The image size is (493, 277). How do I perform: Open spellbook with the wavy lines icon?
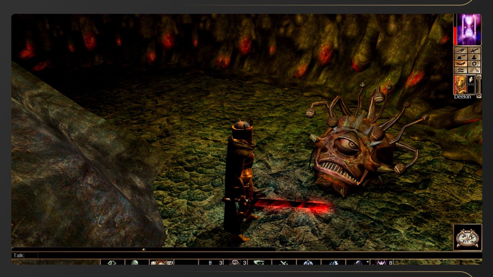pyautogui.click(x=461, y=70)
